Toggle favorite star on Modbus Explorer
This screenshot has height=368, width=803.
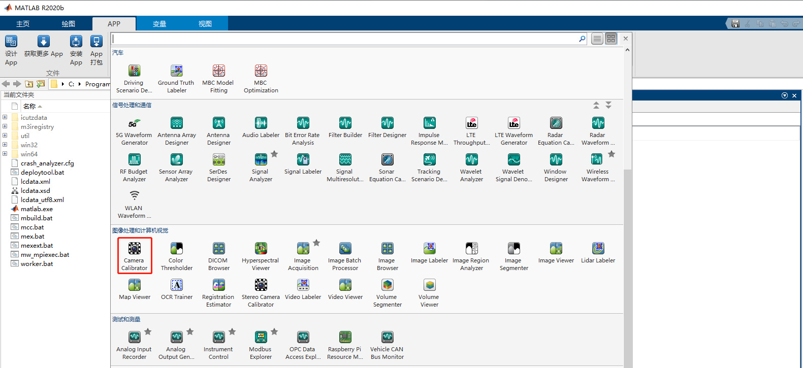click(x=274, y=331)
